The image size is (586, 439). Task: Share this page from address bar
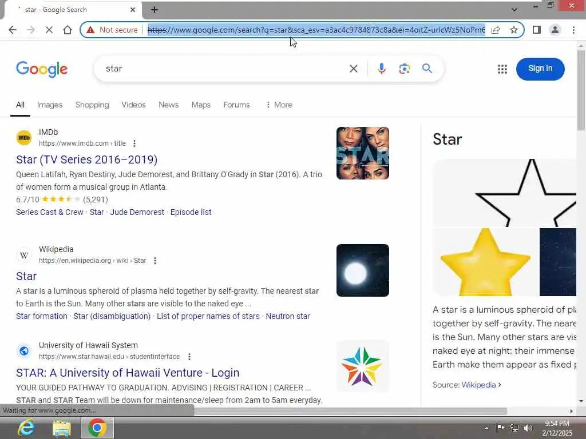coord(496,30)
